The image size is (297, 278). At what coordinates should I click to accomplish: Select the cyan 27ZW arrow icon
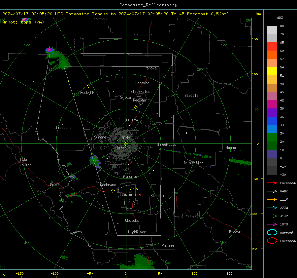(x=272, y=208)
